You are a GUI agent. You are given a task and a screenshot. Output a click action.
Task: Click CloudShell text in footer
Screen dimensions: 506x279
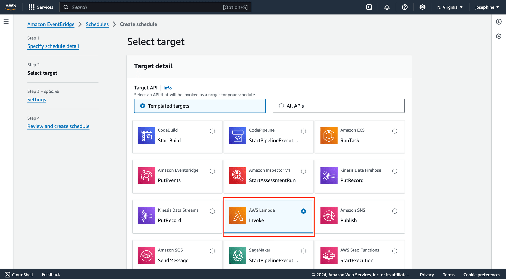point(23,275)
